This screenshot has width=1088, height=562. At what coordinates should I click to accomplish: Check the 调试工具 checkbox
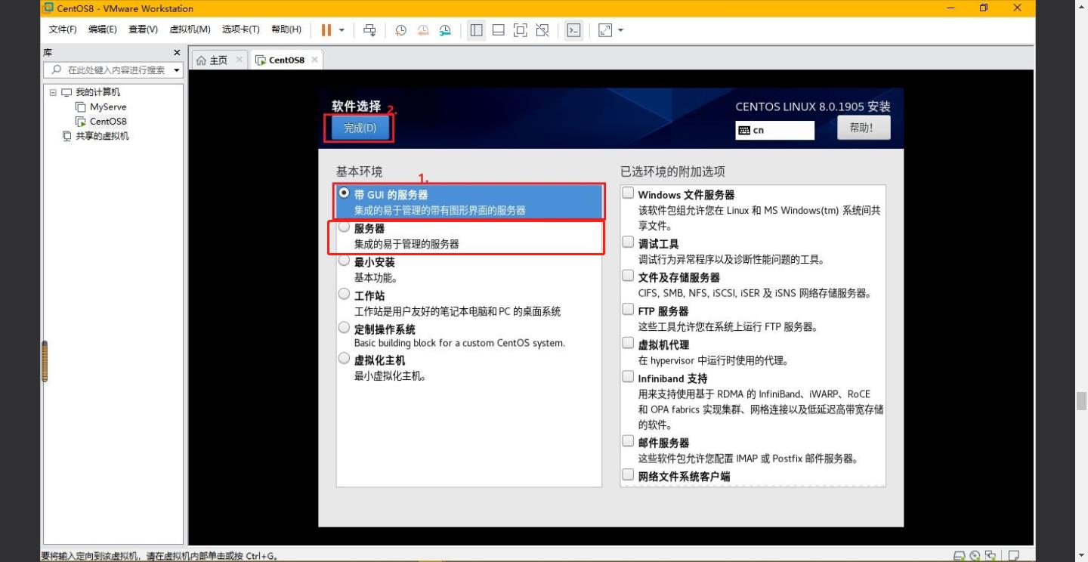pyautogui.click(x=628, y=242)
